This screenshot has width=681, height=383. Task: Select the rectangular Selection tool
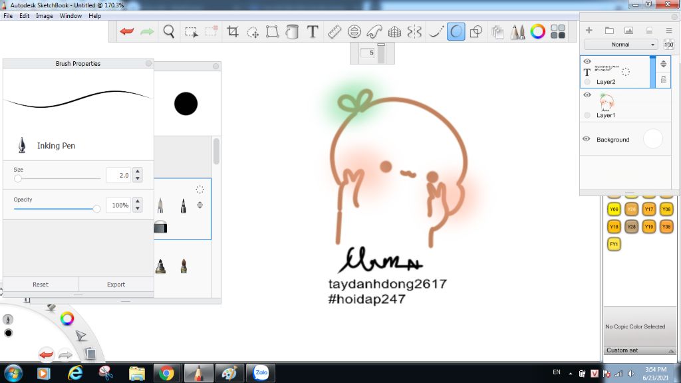[191, 32]
